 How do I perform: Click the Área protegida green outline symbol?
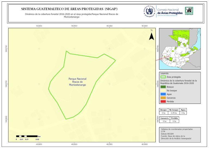pyautogui.click(x=163, y=77)
